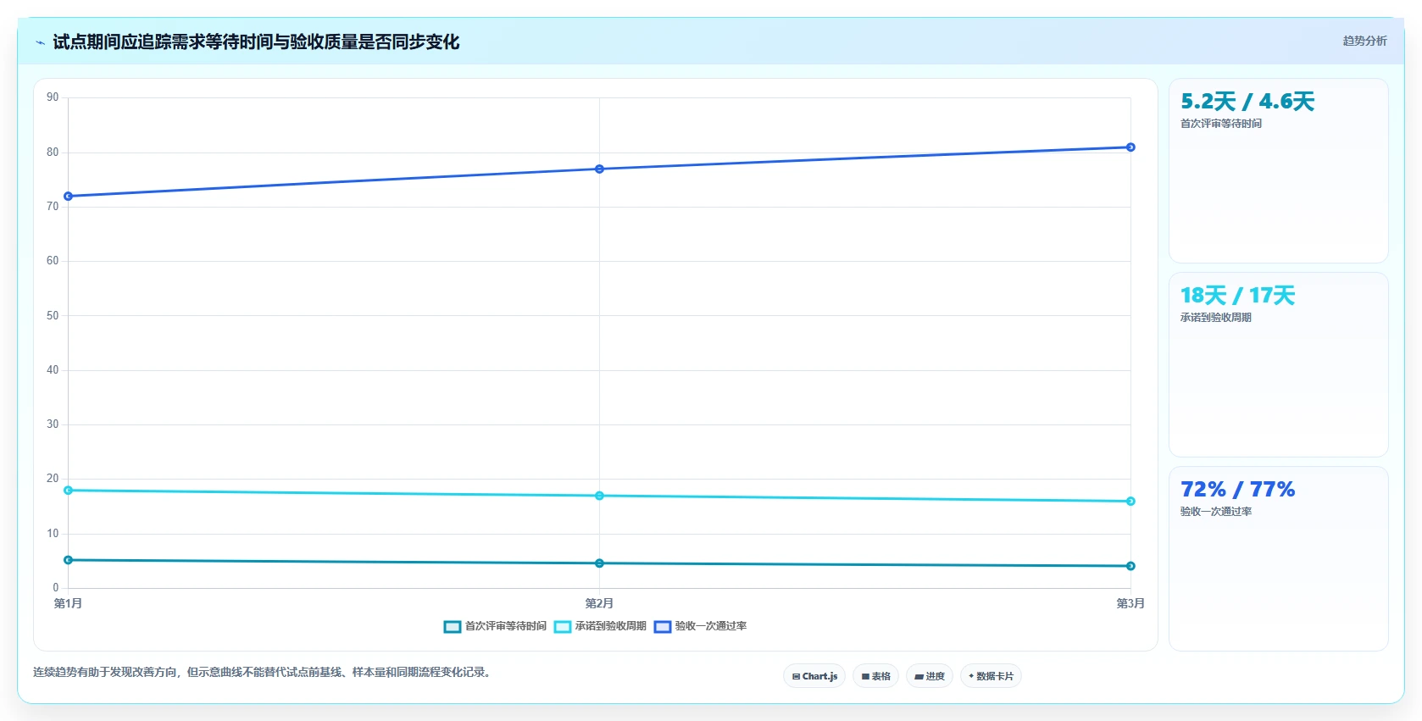Click the y-axis label 50
The height and width of the screenshot is (721, 1422).
53,316
